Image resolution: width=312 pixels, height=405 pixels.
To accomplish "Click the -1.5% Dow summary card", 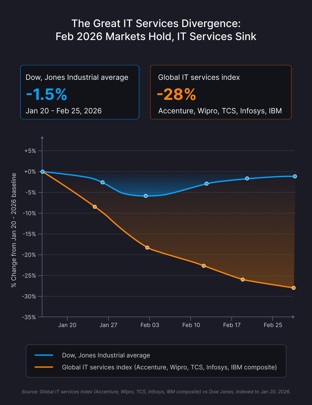I will (80, 92).
